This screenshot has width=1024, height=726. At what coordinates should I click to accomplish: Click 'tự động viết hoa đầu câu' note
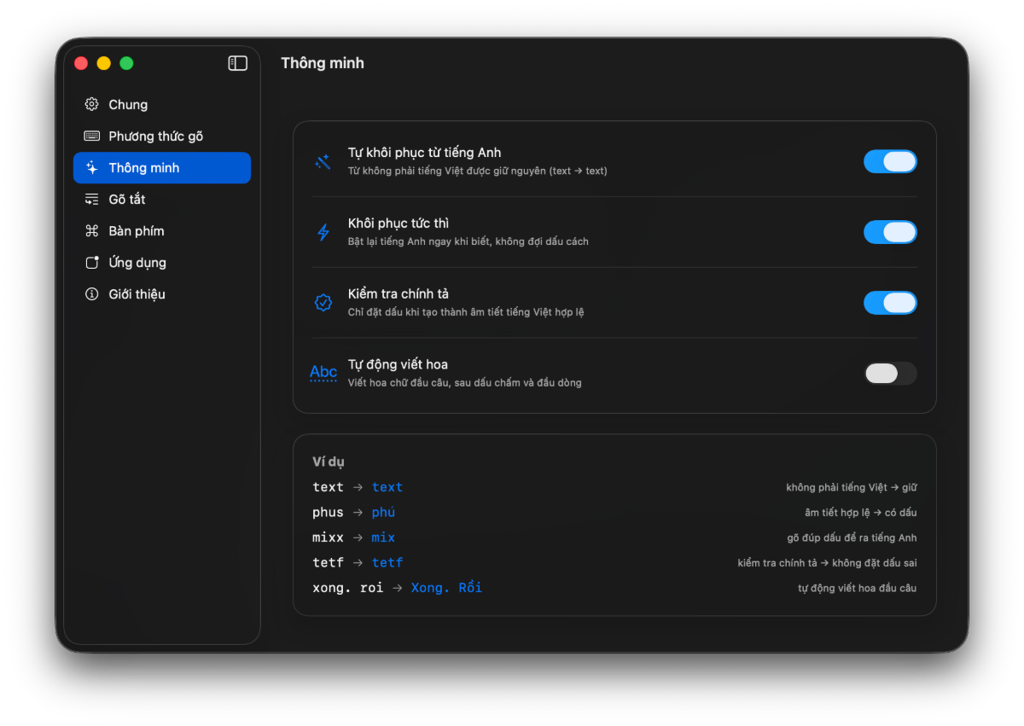[858, 588]
